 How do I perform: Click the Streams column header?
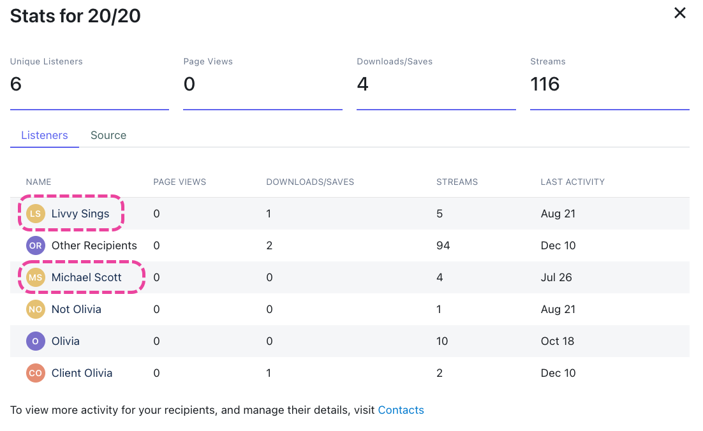[x=457, y=182]
